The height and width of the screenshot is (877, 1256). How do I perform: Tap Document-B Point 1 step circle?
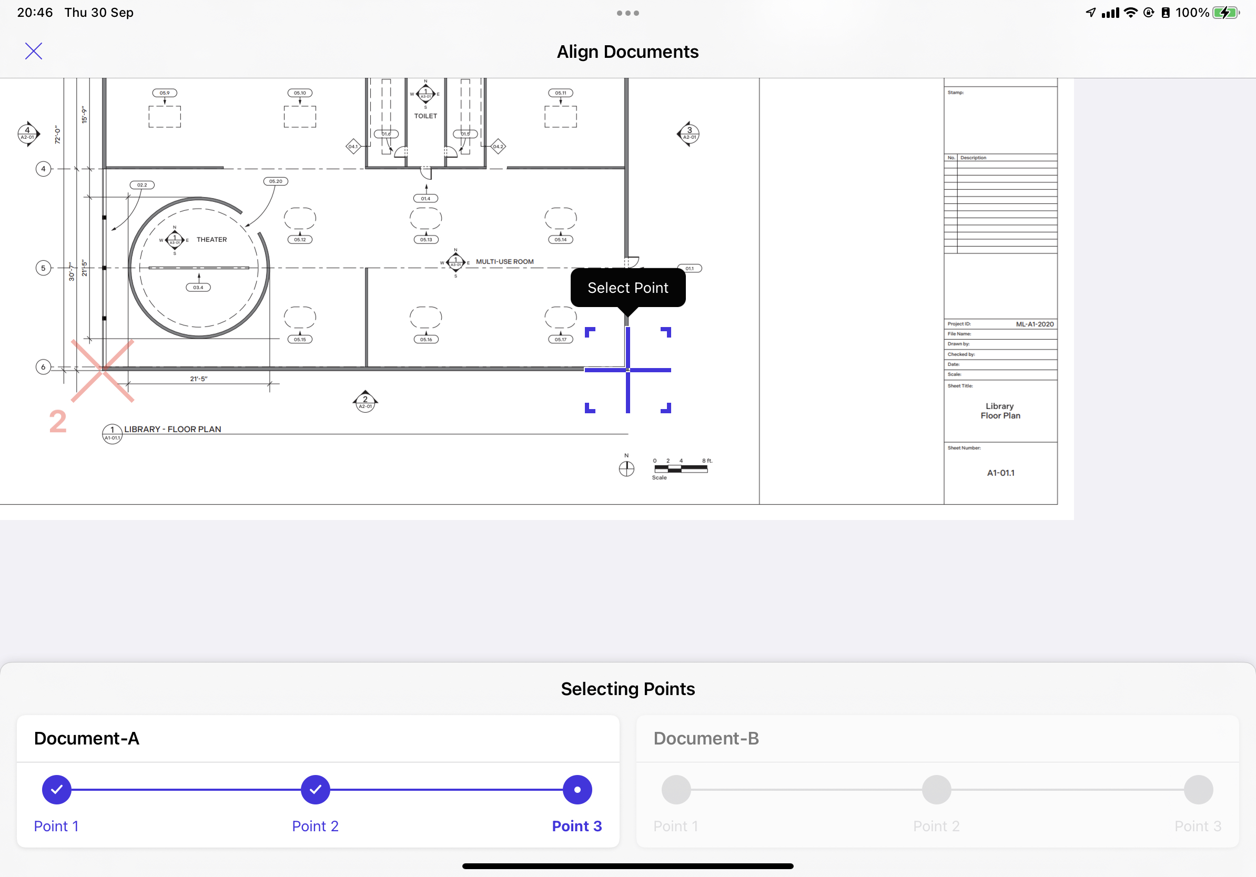(676, 790)
